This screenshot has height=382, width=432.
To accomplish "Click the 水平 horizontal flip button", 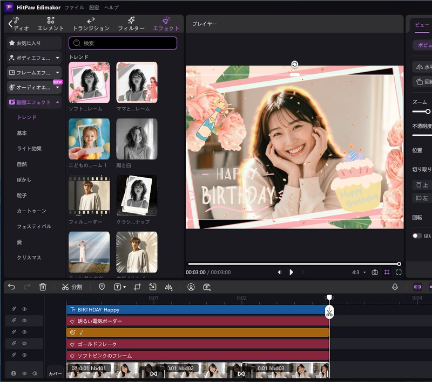I will point(423,67).
